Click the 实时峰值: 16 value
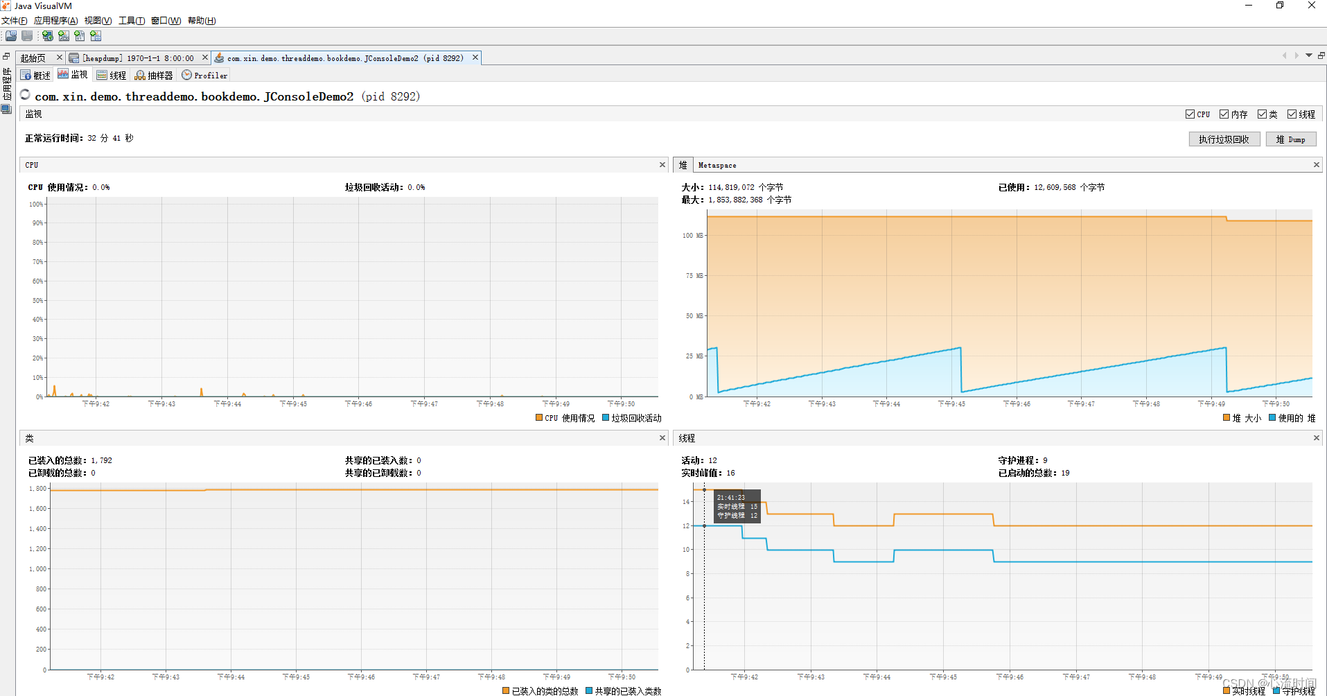This screenshot has width=1327, height=696. 708,473
